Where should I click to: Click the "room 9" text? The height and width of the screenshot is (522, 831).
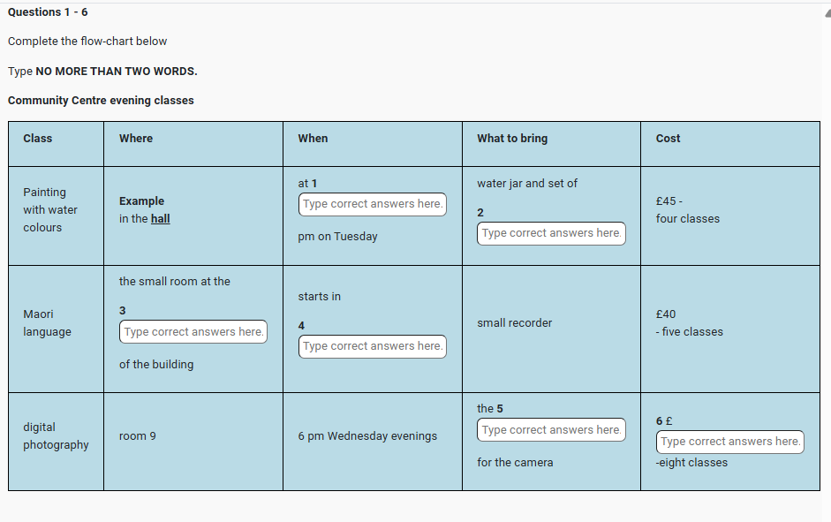pyautogui.click(x=138, y=436)
